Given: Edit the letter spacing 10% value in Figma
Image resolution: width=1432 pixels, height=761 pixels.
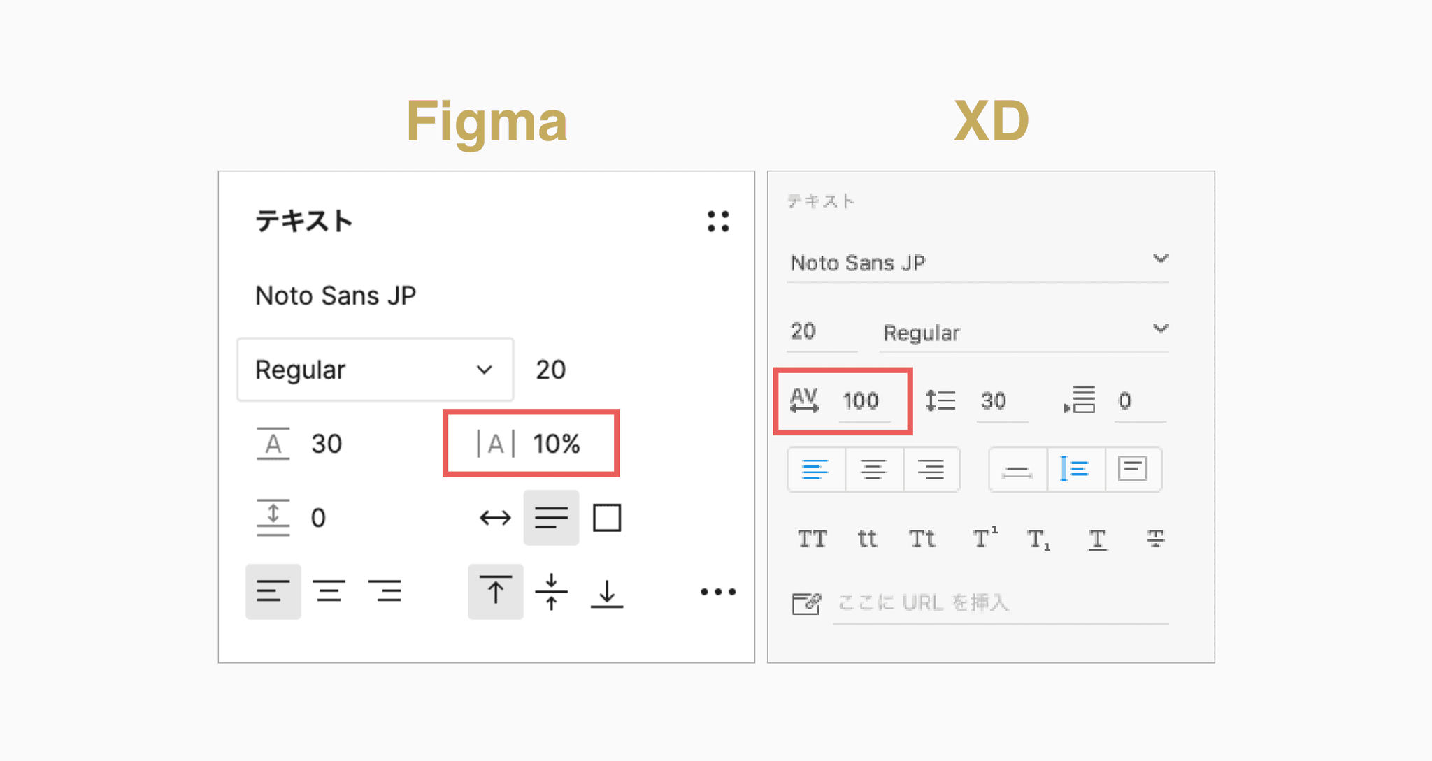Looking at the screenshot, I should (557, 444).
